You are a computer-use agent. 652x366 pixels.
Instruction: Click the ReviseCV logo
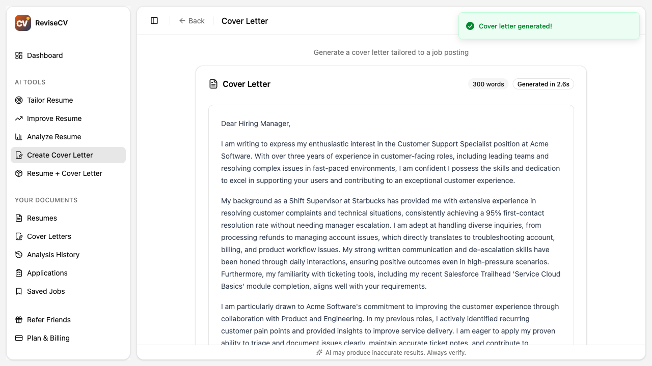(22, 22)
